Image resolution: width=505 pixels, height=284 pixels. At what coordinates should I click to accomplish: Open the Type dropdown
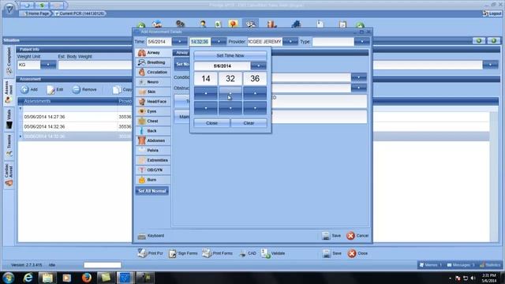(362, 42)
